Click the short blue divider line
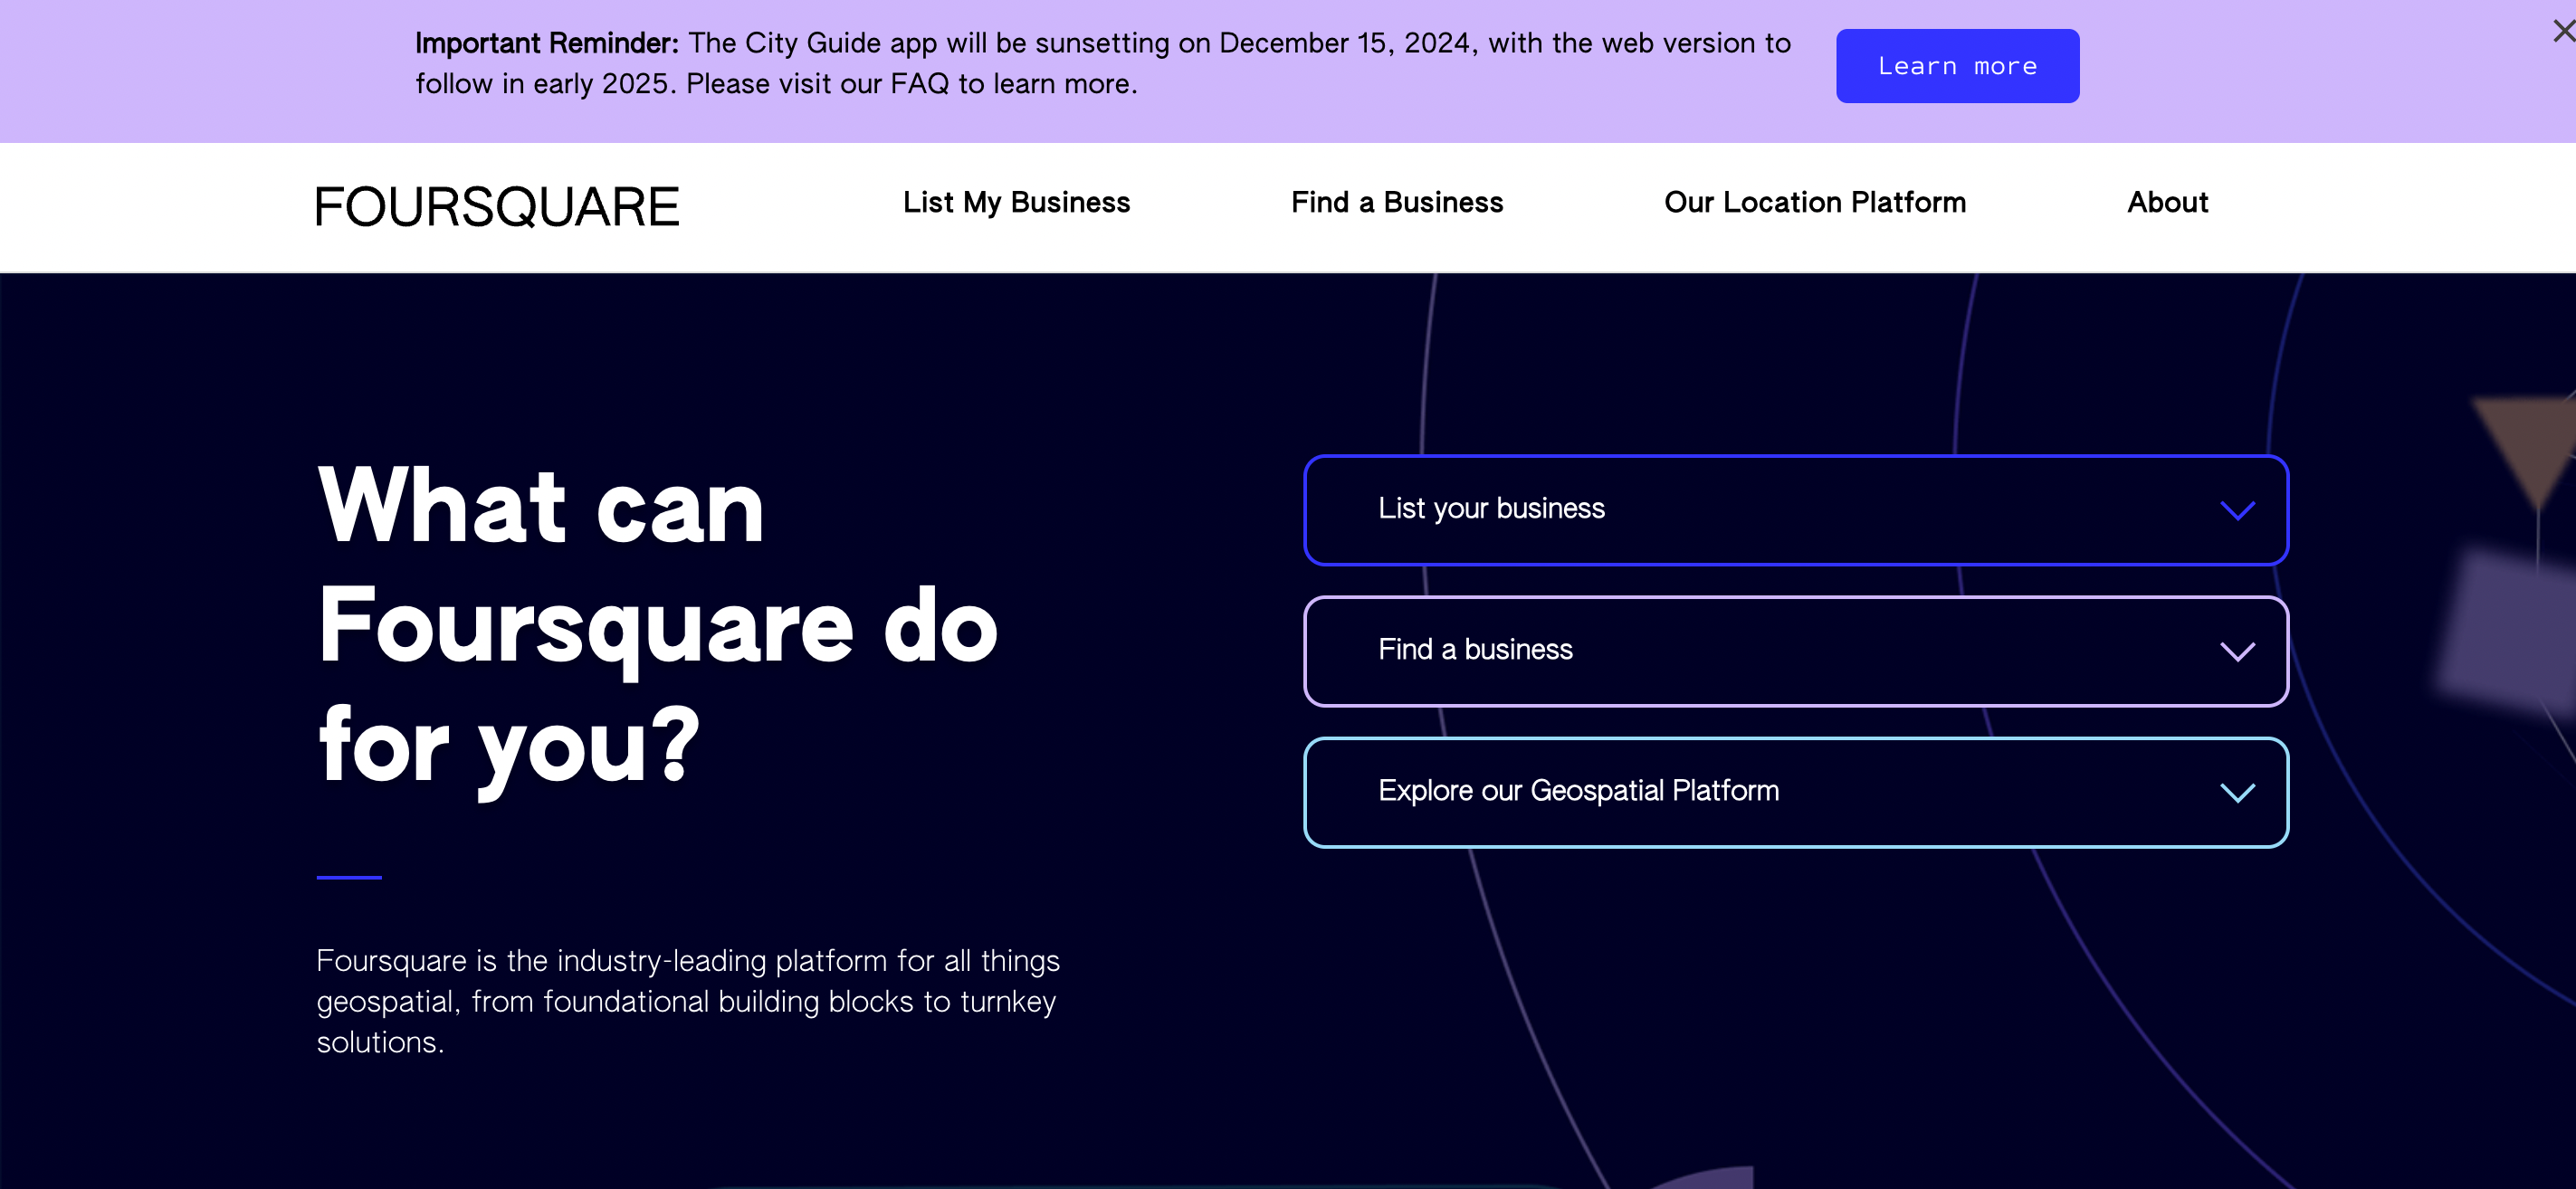The height and width of the screenshot is (1189, 2576). click(349, 877)
